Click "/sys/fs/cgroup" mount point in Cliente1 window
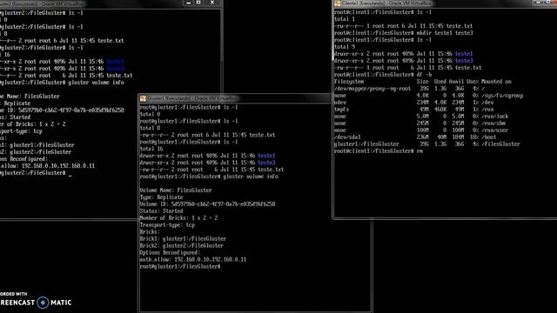557x313 pixels. click(502, 96)
